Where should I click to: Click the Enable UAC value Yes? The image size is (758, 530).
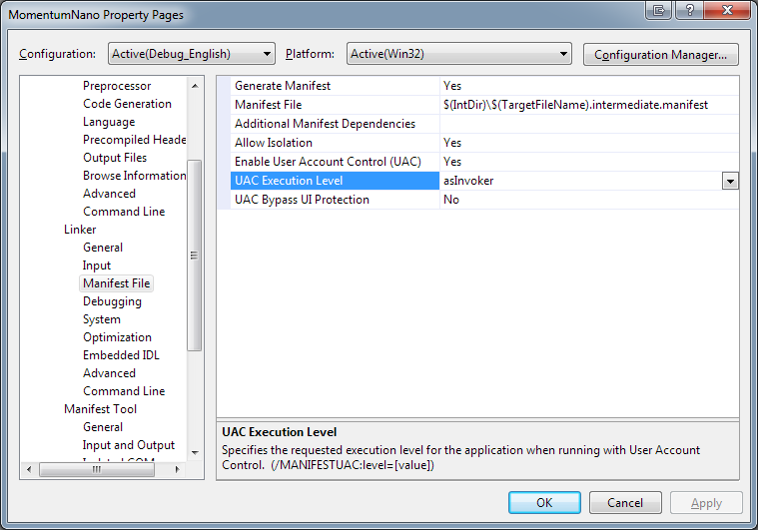pos(452,162)
